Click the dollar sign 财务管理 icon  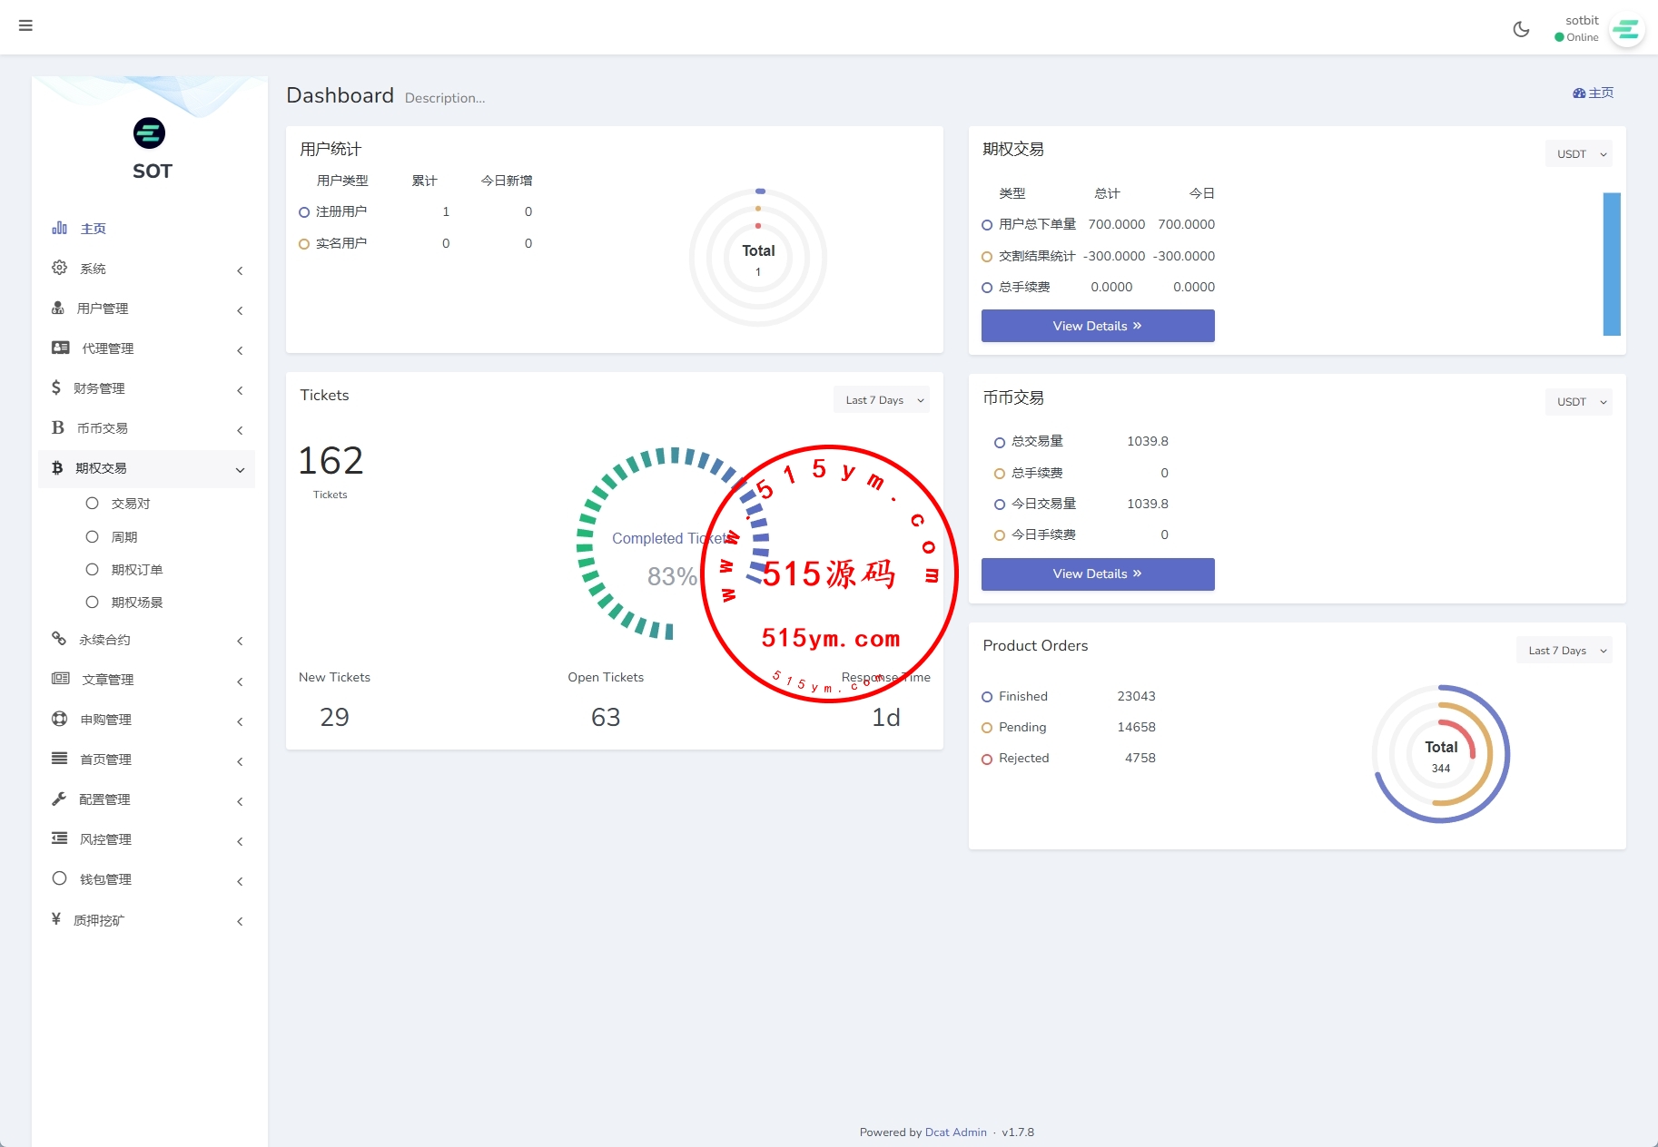coord(56,388)
